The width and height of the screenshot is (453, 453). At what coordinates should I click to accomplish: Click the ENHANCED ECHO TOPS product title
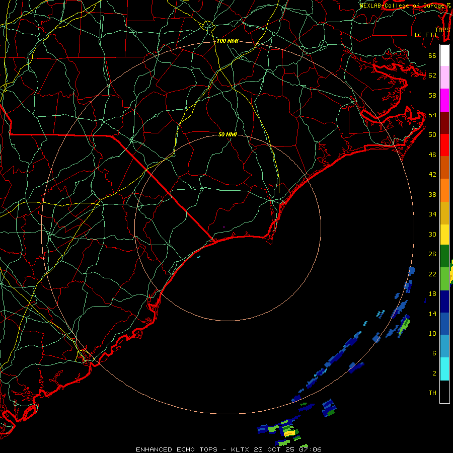[177, 449]
